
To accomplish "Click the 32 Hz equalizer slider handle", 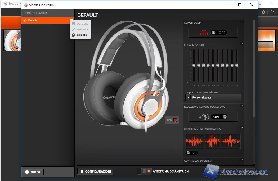I will (x=194, y=65).
